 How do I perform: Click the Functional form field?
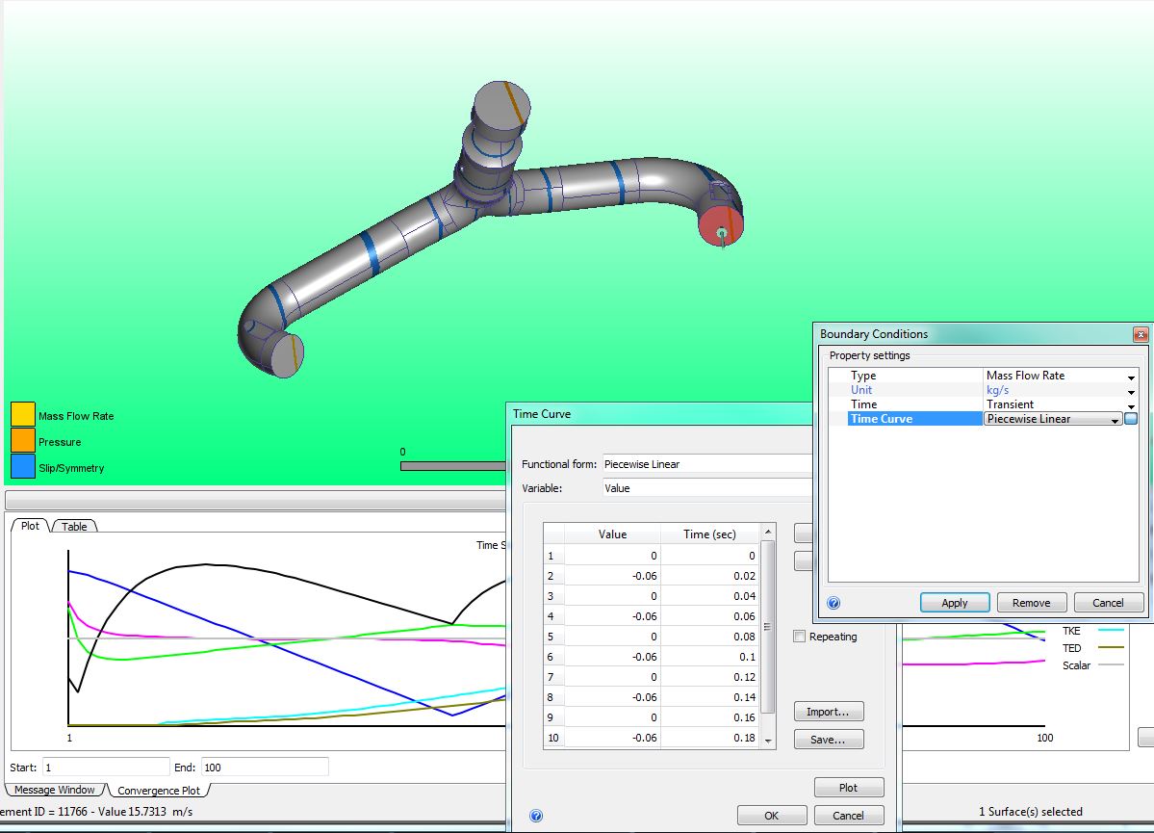(x=707, y=464)
